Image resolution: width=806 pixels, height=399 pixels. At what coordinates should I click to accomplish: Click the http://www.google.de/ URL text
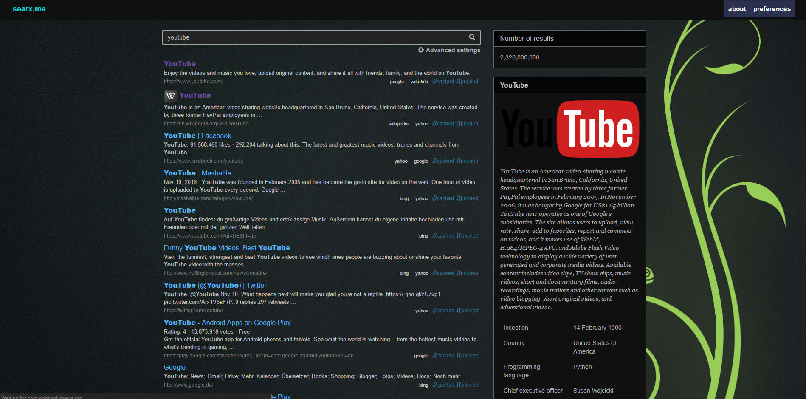pos(189,385)
